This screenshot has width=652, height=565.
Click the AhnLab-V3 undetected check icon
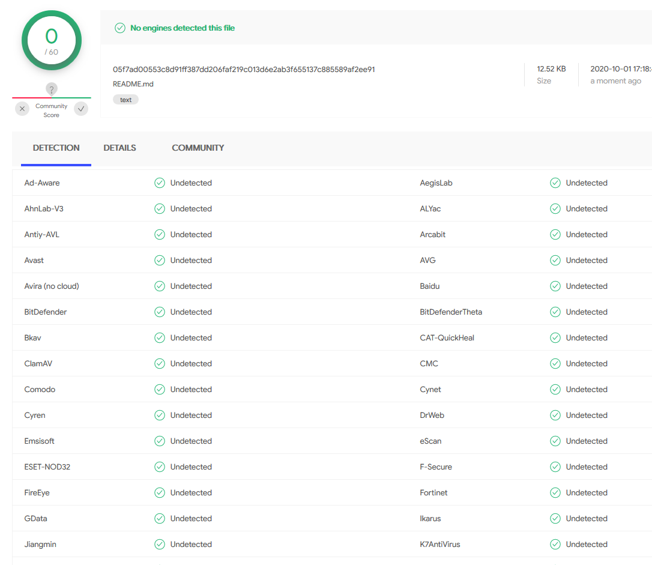(x=160, y=209)
